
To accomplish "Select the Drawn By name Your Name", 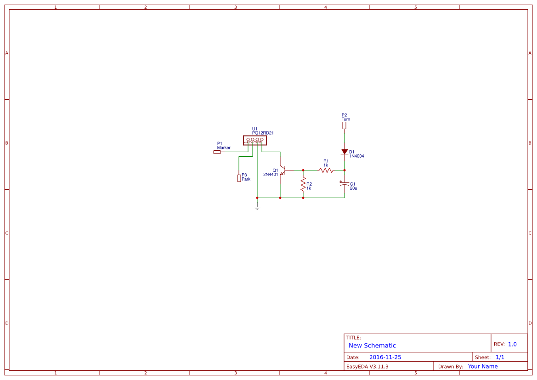I will [x=482, y=366].
